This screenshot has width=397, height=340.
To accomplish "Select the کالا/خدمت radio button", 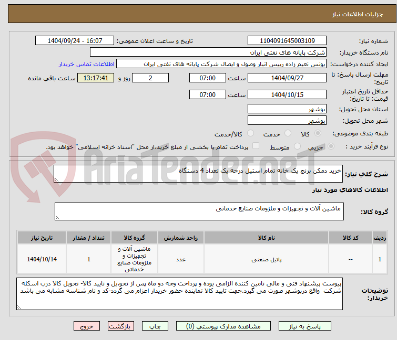I will click(250, 133).
